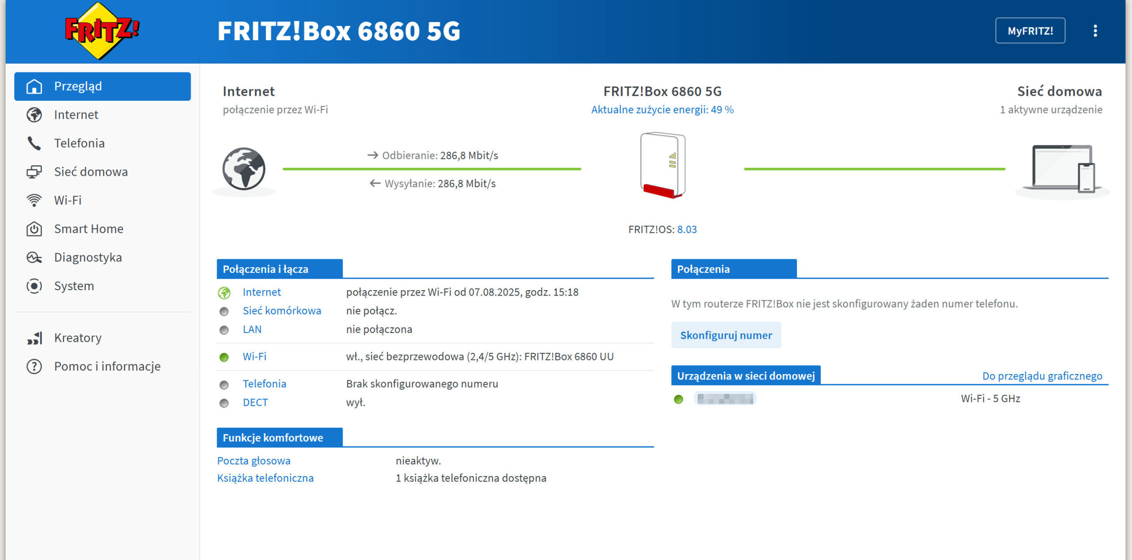Click the System gear-circle icon

[34, 286]
